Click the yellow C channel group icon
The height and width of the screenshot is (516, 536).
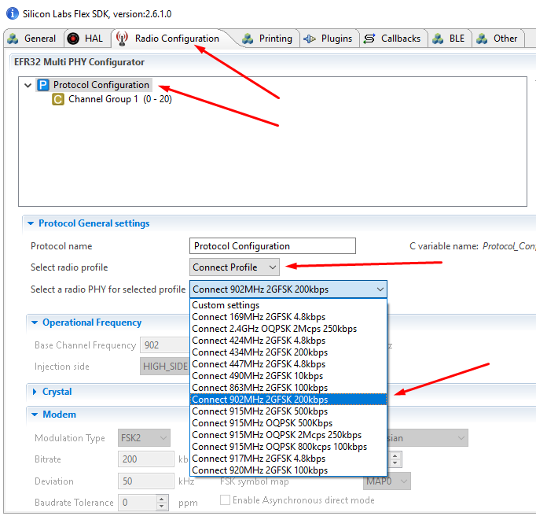(58, 99)
